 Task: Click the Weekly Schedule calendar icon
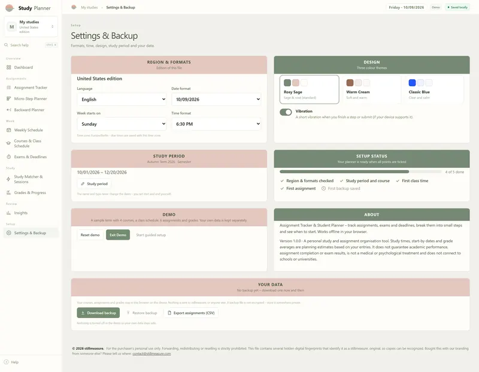click(8, 130)
